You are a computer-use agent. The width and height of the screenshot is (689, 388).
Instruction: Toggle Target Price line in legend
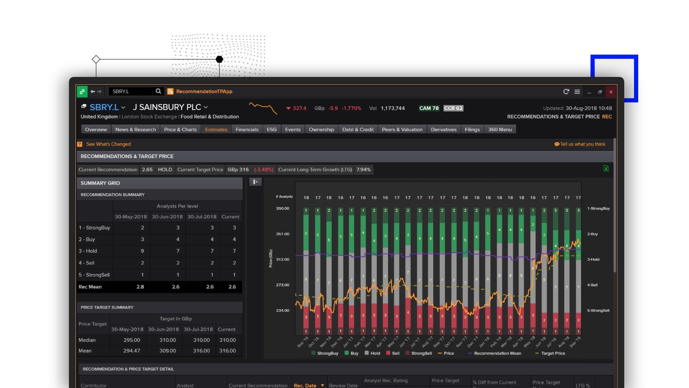point(550,353)
